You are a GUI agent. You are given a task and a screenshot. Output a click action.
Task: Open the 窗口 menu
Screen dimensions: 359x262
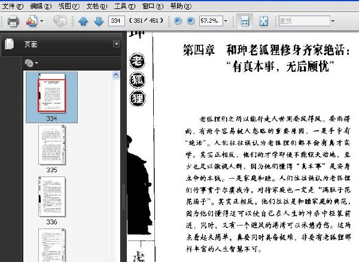point(153,6)
